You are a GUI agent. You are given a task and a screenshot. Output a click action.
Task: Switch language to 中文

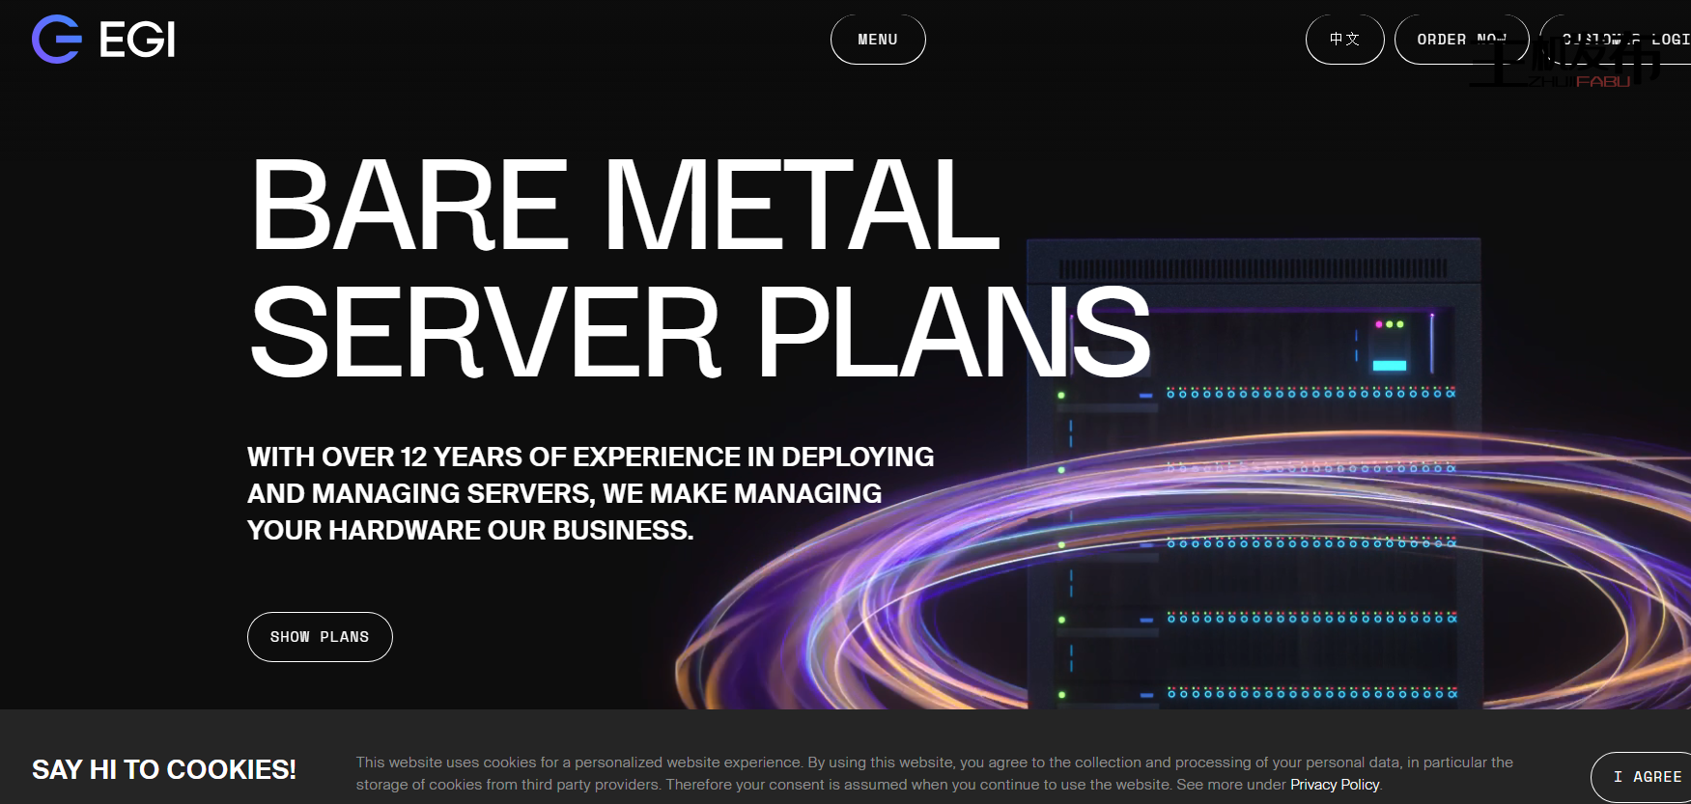click(x=1344, y=40)
